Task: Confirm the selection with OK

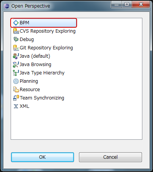Action: point(43,157)
